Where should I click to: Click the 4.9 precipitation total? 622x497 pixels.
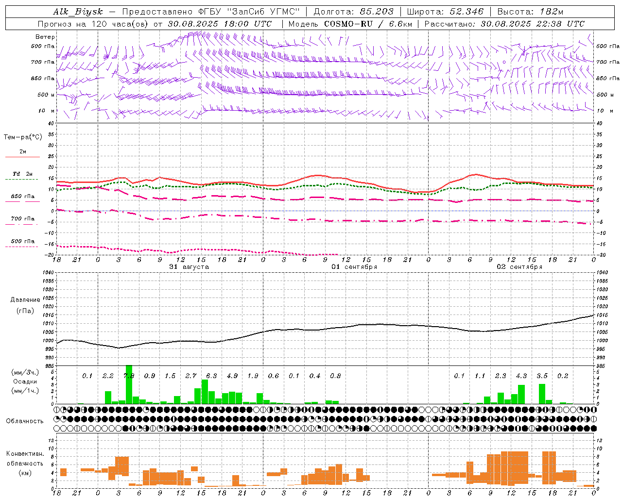click(232, 376)
